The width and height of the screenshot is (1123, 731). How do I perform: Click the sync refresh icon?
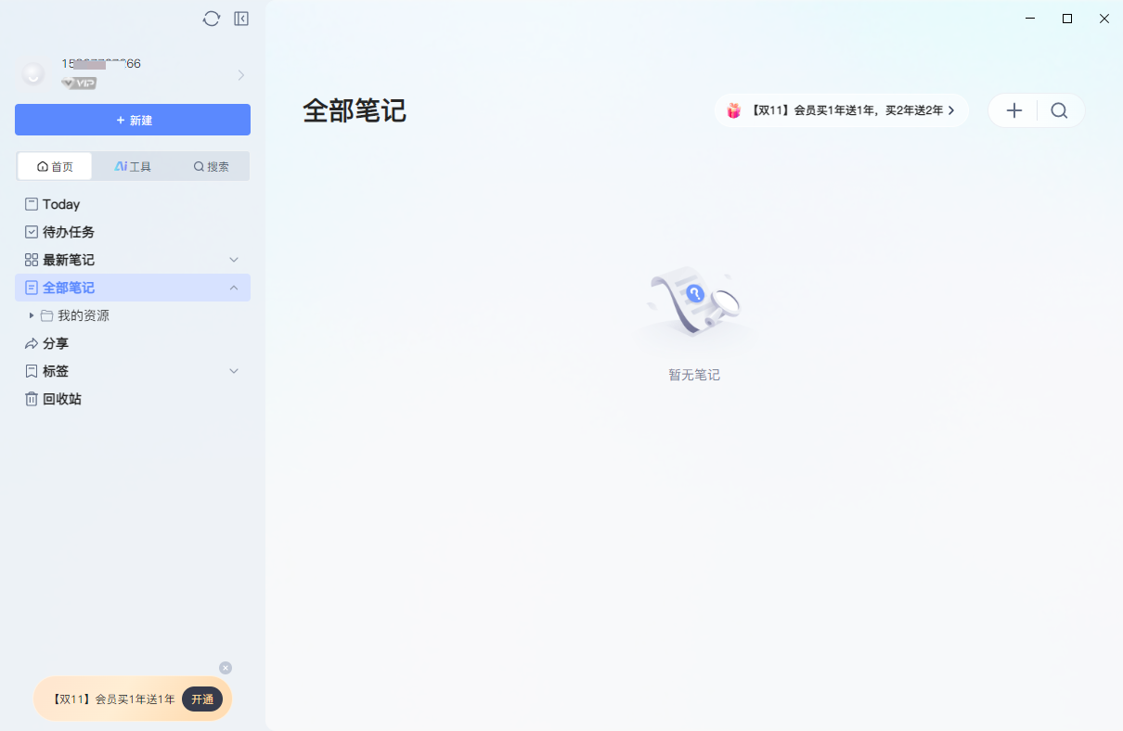(211, 18)
